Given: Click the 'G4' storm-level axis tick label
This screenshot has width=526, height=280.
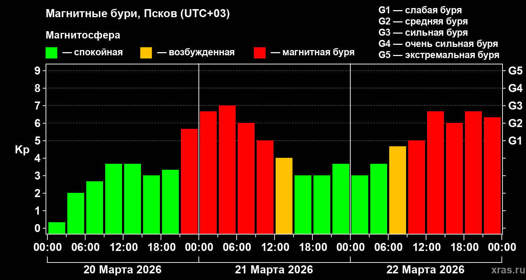Looking at the screenshot, I should (x=515, y=88).
